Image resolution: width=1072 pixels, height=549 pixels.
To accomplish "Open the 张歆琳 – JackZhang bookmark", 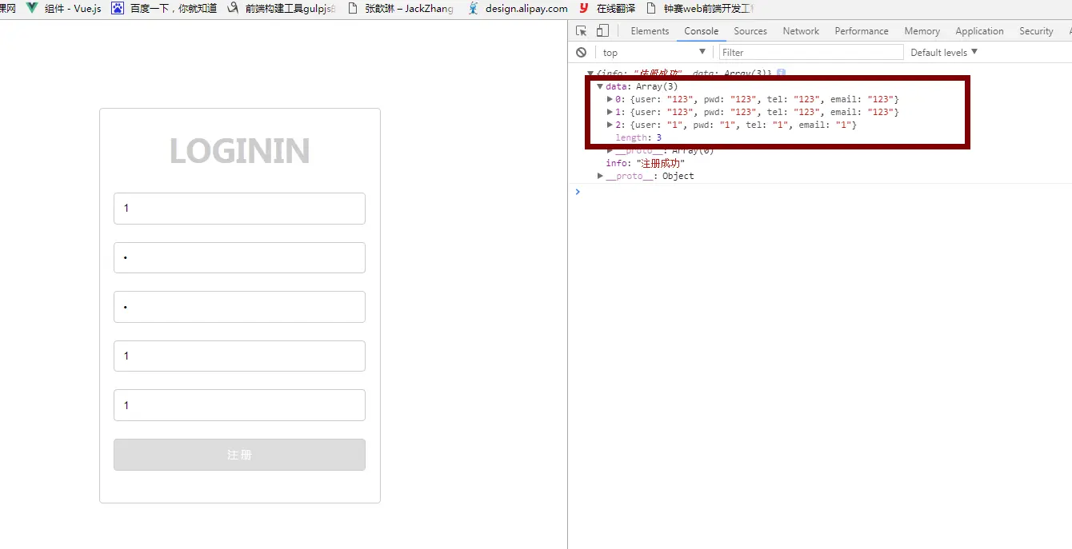I will pos(400,9).
